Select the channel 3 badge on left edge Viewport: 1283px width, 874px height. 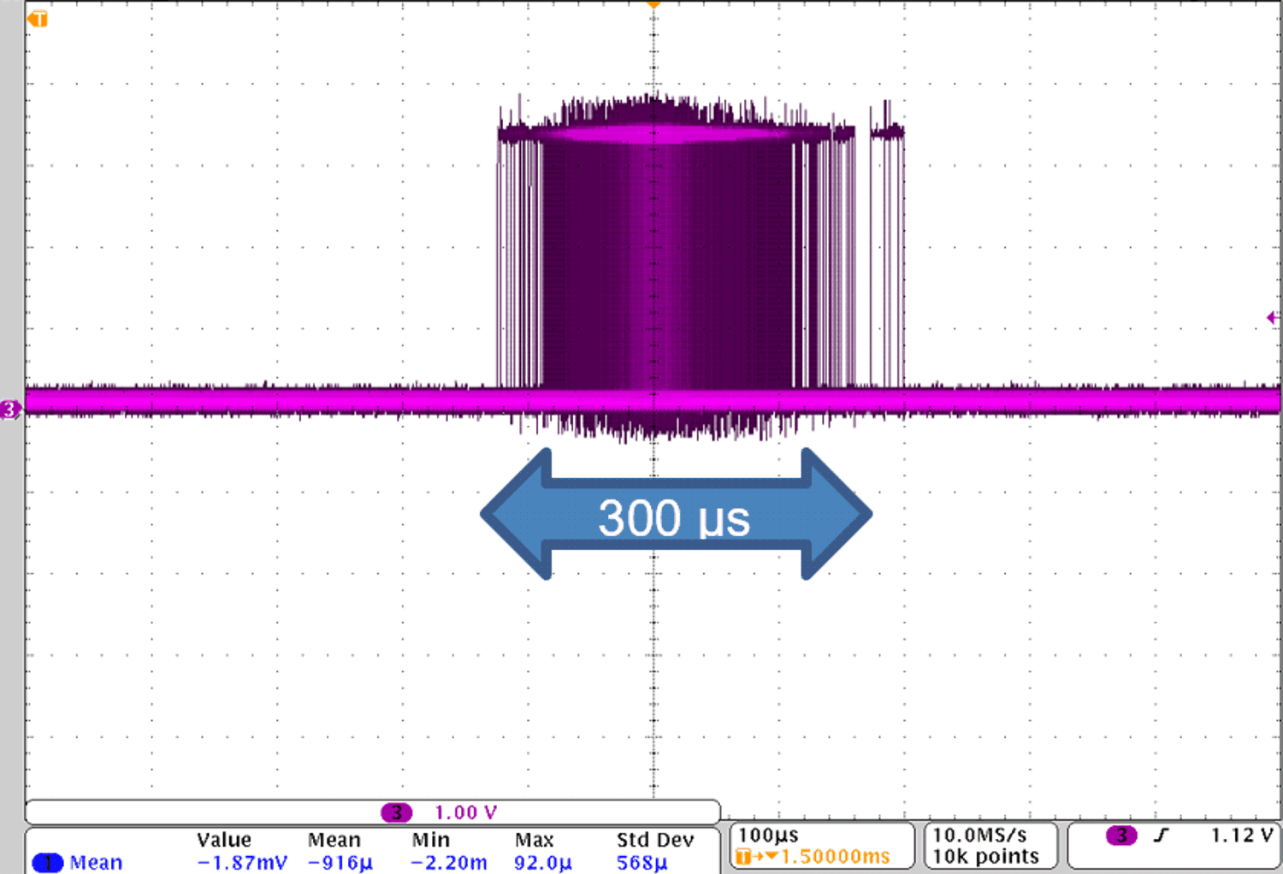[x=9, y=409]
